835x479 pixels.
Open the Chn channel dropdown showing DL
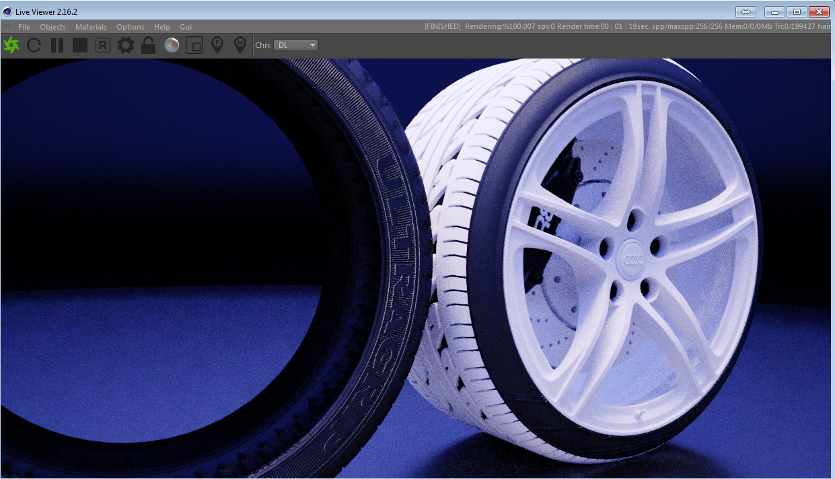(x=296, y=45)
